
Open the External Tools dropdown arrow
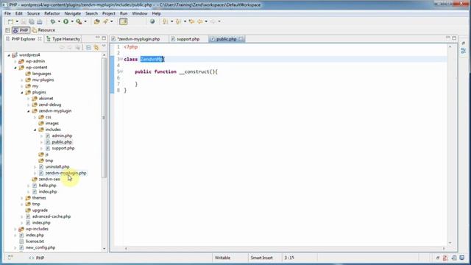point(85,21)
